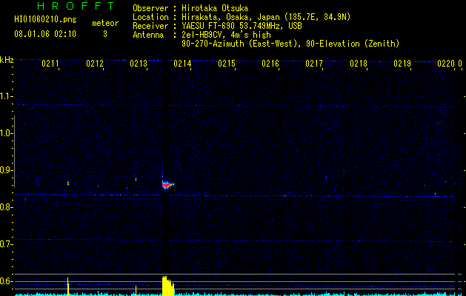Click the Receiver line YAESU FT-690
Image resolution: width=466 pixels, height=296 pixels.
[x=217, y=26]
